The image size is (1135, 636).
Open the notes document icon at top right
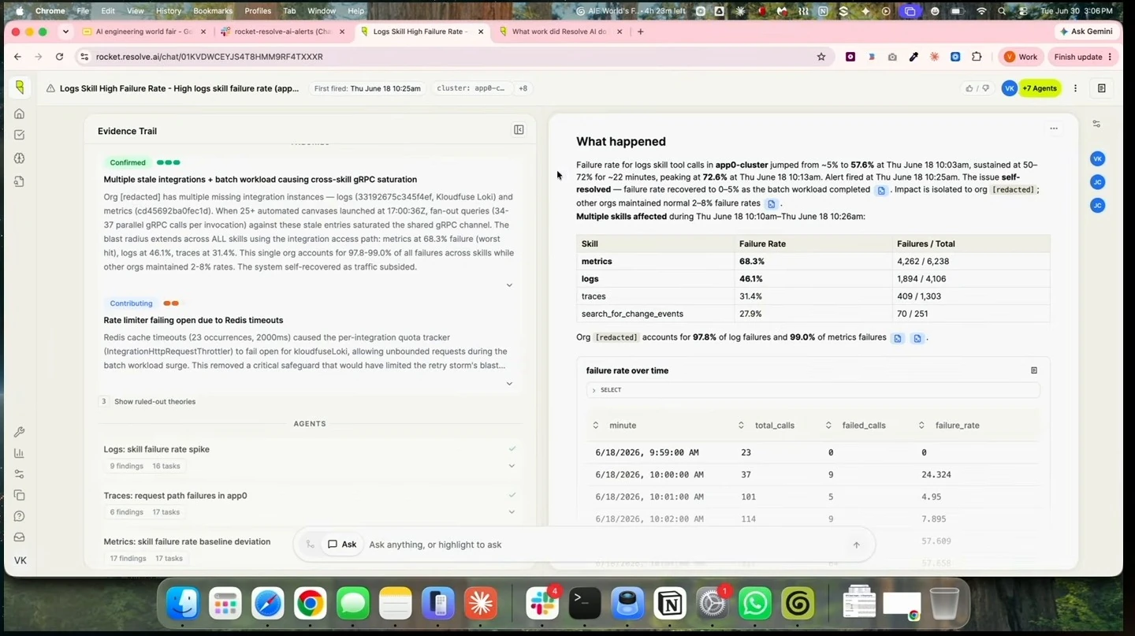coord(1102,88)
